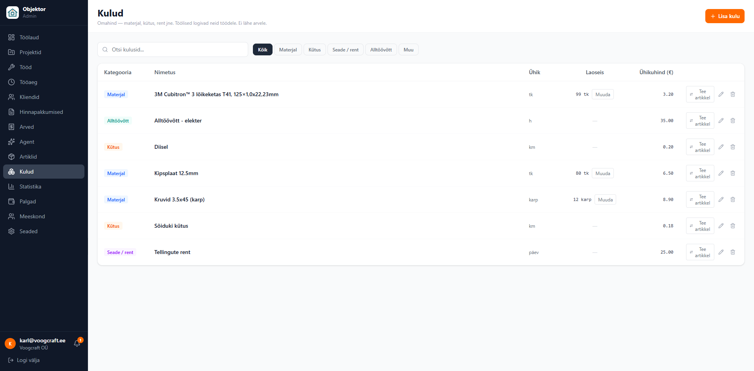Select the Muu filter tab

(x=408, y=49)
